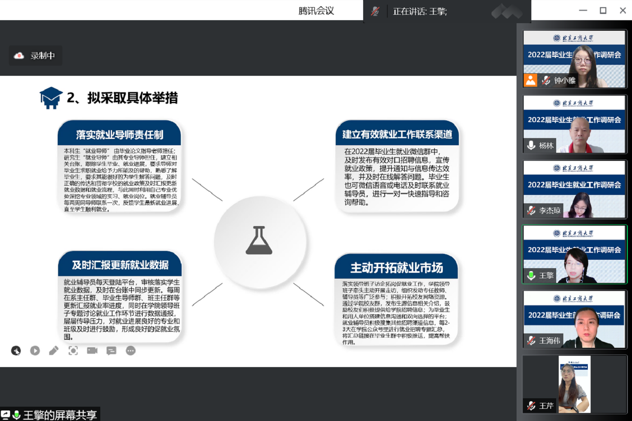Click the cloud recording indicator 录制中
The height and width of the screenshot is (421, 632).
(x=35, y=56)
